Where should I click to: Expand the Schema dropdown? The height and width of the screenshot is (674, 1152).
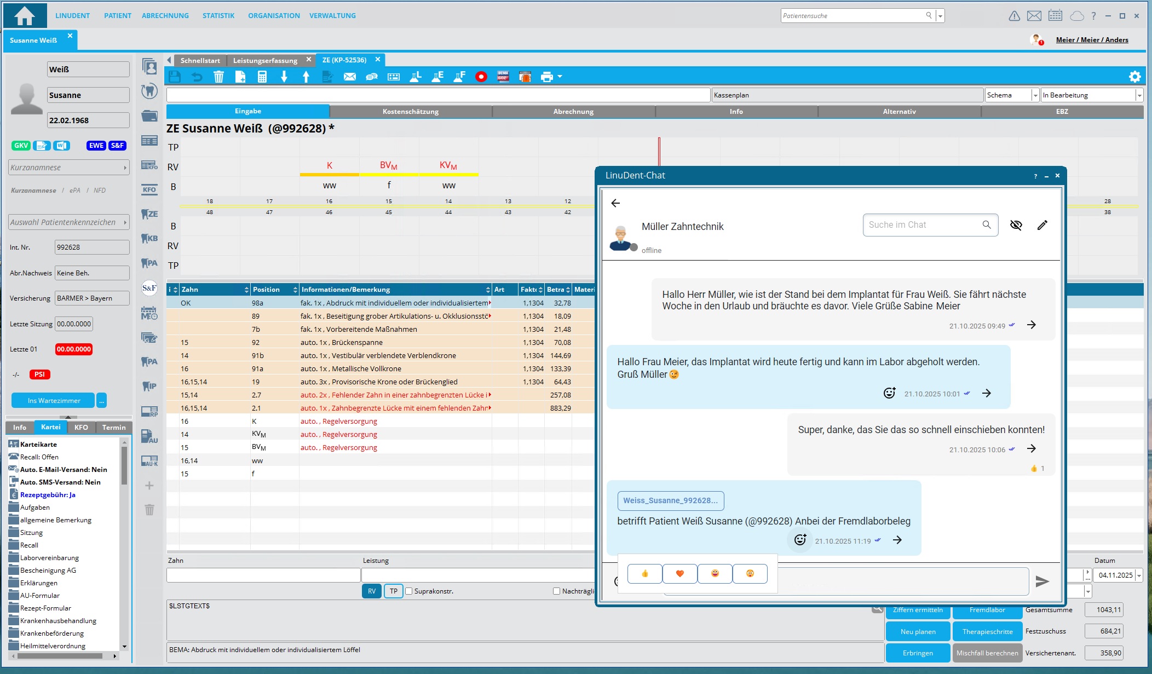(x=1035, y=95)
